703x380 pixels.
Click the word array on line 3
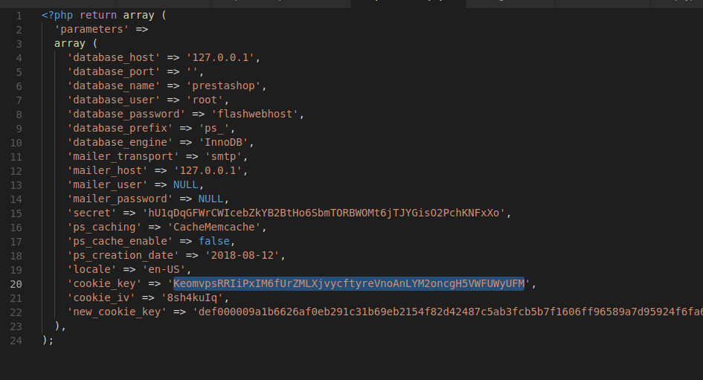pos(69,43)
